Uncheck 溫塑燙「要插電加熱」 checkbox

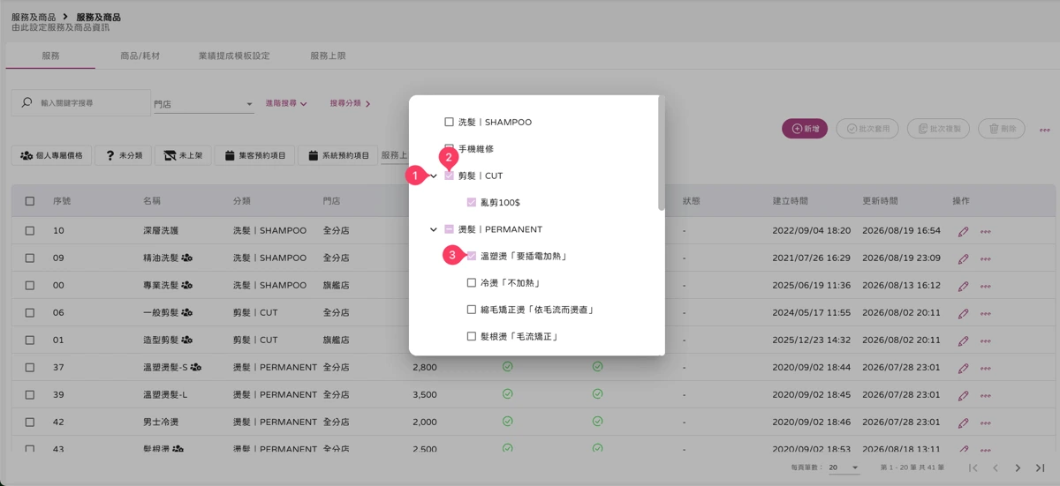(472, 256)
